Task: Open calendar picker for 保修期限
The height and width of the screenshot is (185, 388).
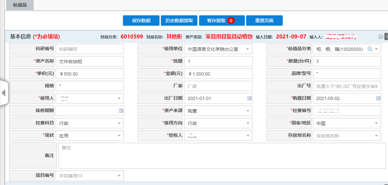Action: pos(121,111)
